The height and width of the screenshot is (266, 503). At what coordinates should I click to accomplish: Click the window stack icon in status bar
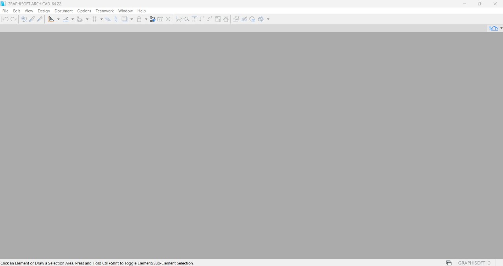pyautogui.click(x=448, y=263)
